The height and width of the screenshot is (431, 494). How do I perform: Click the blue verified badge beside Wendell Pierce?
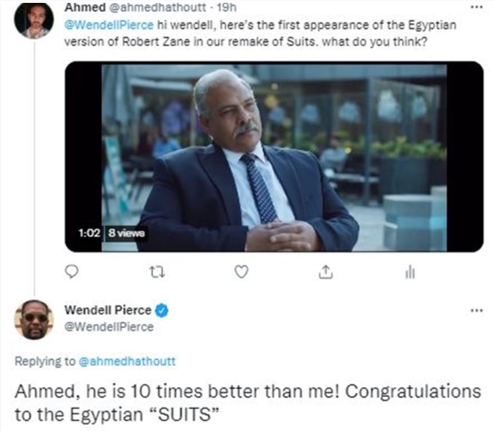(x=162, y=311)
